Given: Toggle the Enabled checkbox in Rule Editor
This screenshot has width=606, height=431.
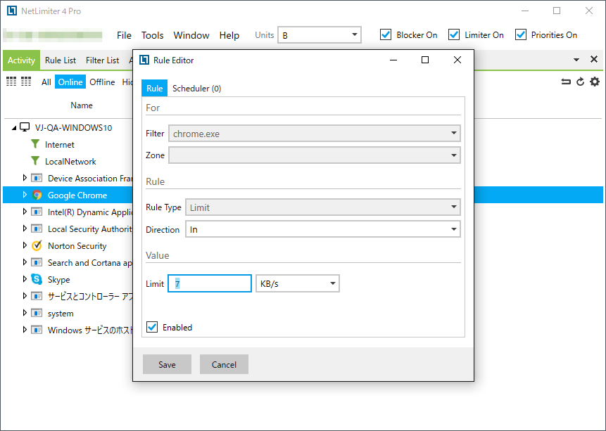Looking at the screenshot, I should coord(153,327).
